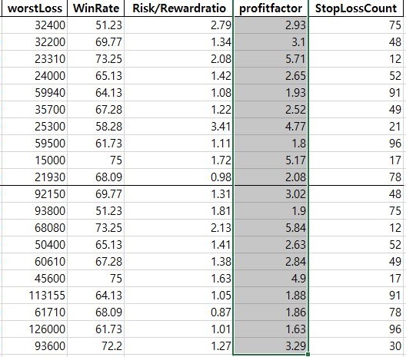The width and height of the screenshot is (406, 357).
Task: Click StopLossCount 96 in the 126000 row
Action: [x=356, y=329]
